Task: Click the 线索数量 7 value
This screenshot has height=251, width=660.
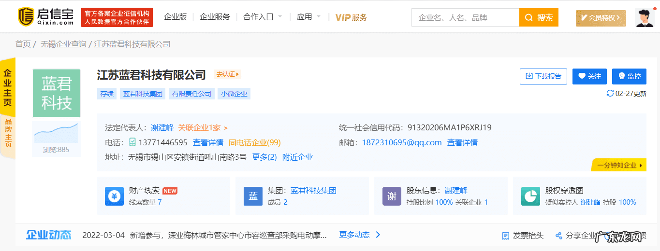Action: point(160,202)
